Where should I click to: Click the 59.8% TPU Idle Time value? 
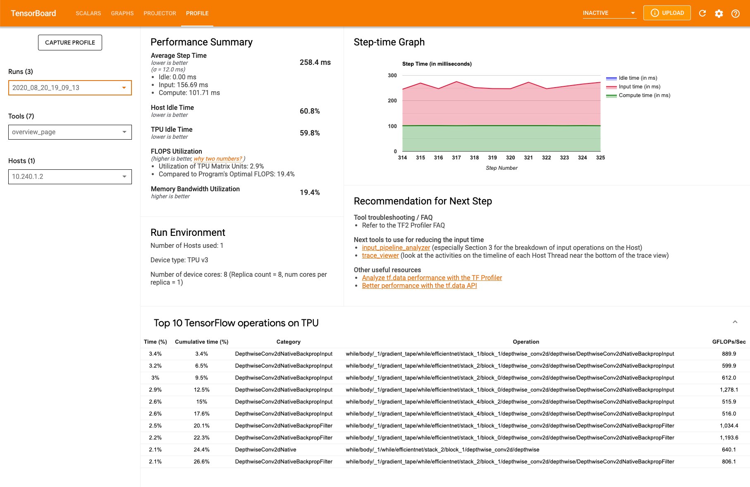(310, 133)
